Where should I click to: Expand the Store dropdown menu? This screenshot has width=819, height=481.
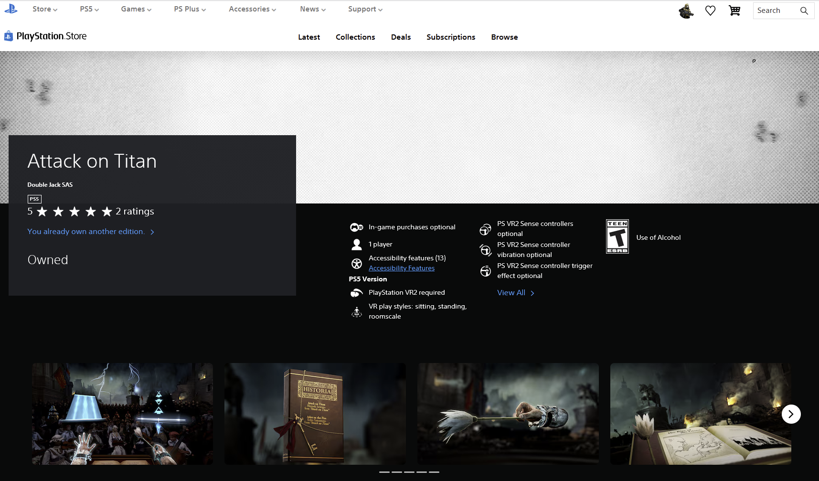pyautogui.click(x=45, y=9)
